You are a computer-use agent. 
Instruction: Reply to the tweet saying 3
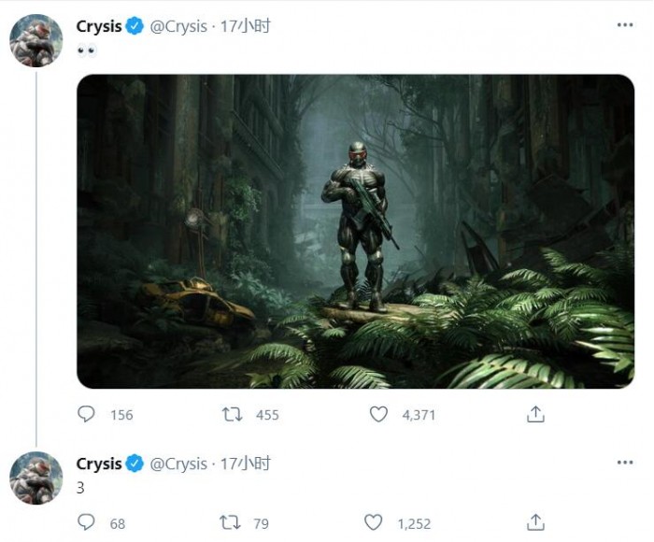point(87,522)
